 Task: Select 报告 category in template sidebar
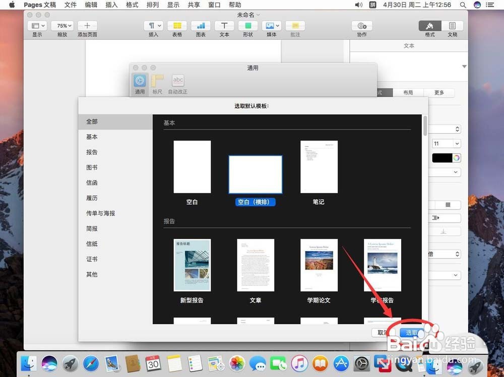click(115, 152)
